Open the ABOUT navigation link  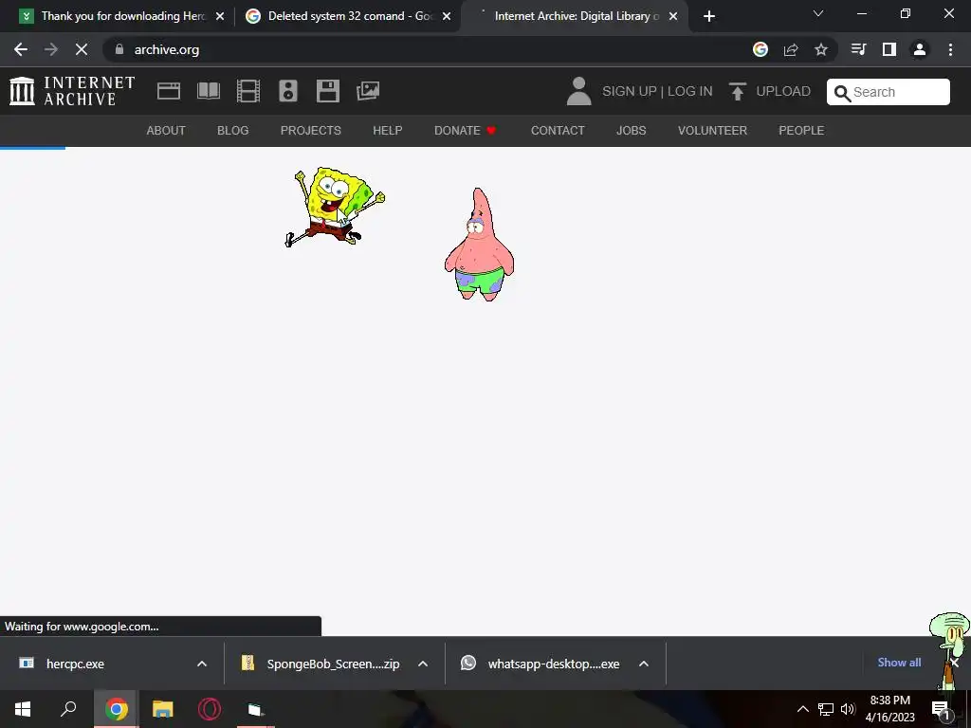coord(166,131)
